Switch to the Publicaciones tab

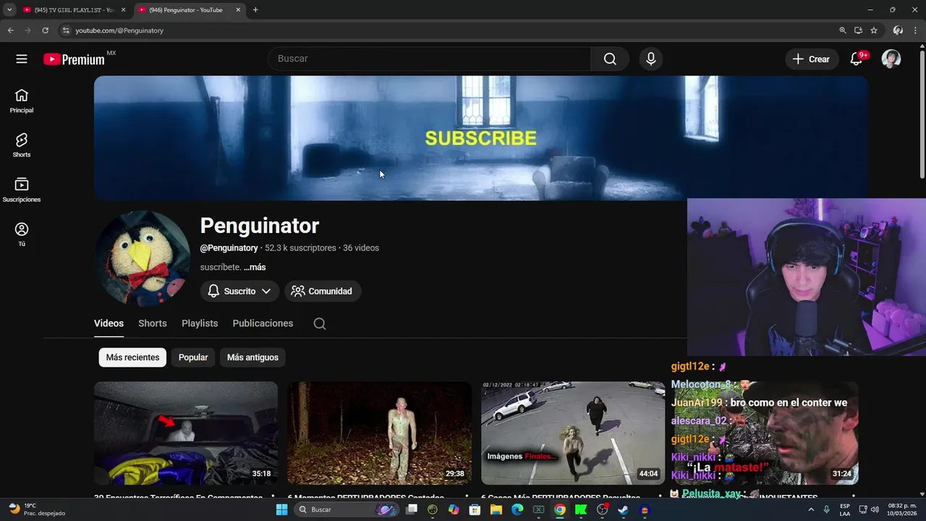(263, 323)
